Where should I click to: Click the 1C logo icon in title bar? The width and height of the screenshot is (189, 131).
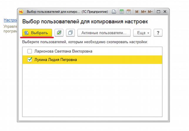point(21,12)
